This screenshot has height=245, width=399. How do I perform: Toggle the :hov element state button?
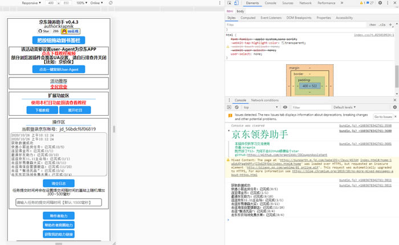pyautogui.click(x=373, y=24)
